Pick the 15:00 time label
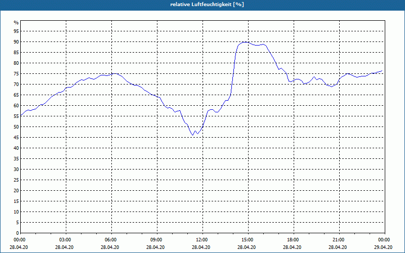 tap(247, 240)
